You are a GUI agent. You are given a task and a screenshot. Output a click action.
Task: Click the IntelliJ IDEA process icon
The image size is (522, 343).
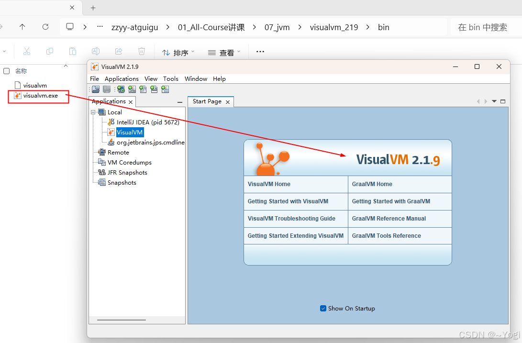[x=111, y=122]
